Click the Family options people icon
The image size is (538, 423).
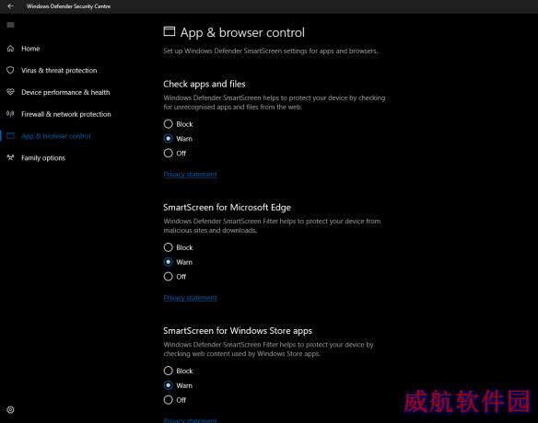point(11,157)
